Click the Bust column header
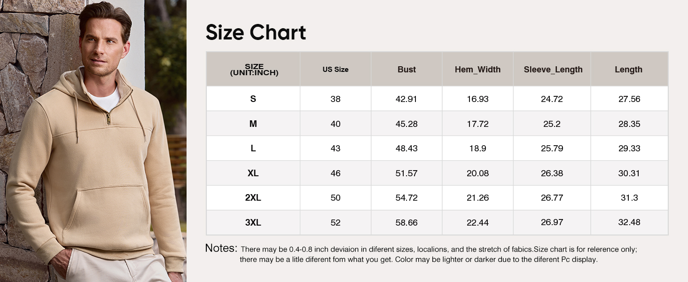Image resolution: width=688 pixels, height=282 pixels. click(407, 70)
